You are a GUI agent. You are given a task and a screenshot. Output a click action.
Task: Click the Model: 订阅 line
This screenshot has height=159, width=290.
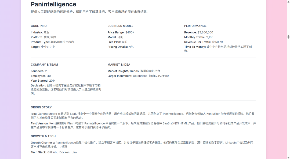pyautogui.click(x=115, y=37)
